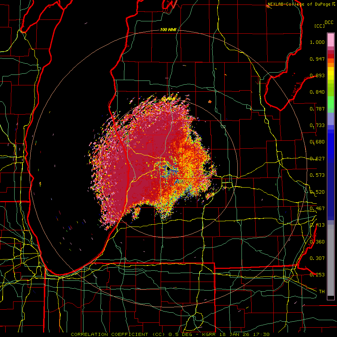Click the 0.413 scale value
This screenshot has width=337, height=337.
[317, 225]
